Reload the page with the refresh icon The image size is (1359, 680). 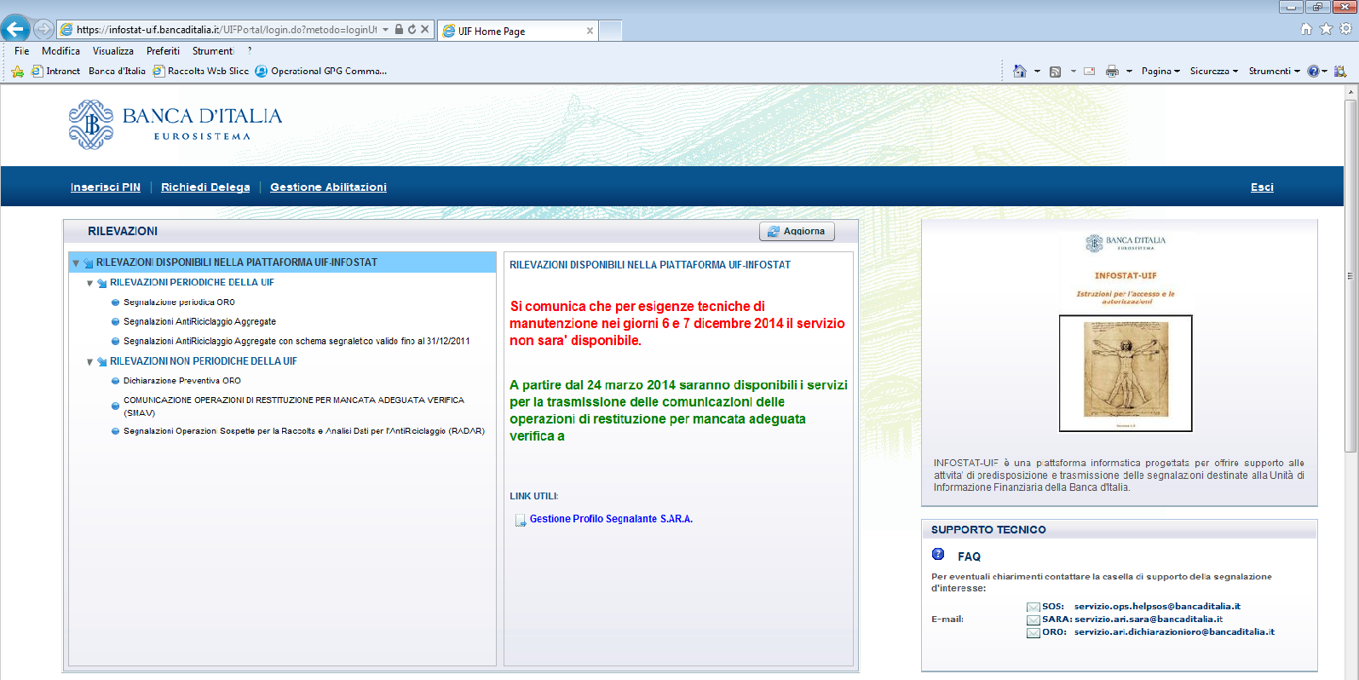[x=412, y=29]
